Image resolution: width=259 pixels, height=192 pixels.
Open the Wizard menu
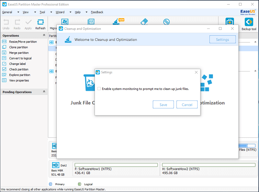tap(60, 12)
